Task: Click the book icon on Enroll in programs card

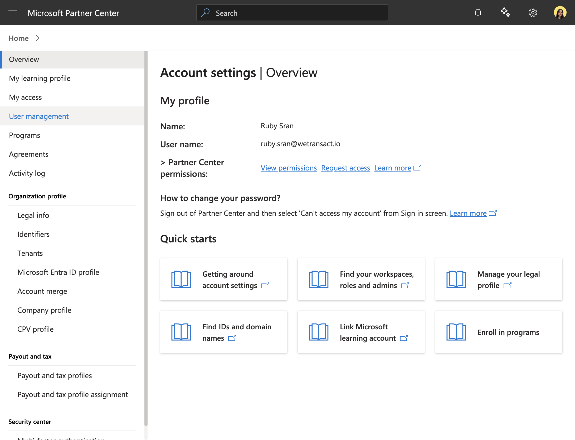Action: pos(456,332)
